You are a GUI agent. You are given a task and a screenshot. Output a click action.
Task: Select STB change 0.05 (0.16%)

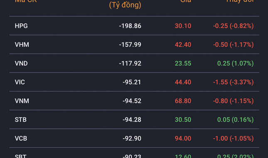235,120
